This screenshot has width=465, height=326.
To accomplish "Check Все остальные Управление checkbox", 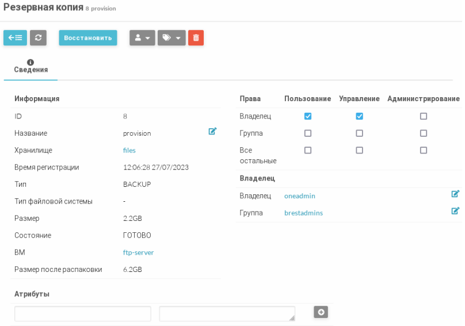I will tap(360, 151).
